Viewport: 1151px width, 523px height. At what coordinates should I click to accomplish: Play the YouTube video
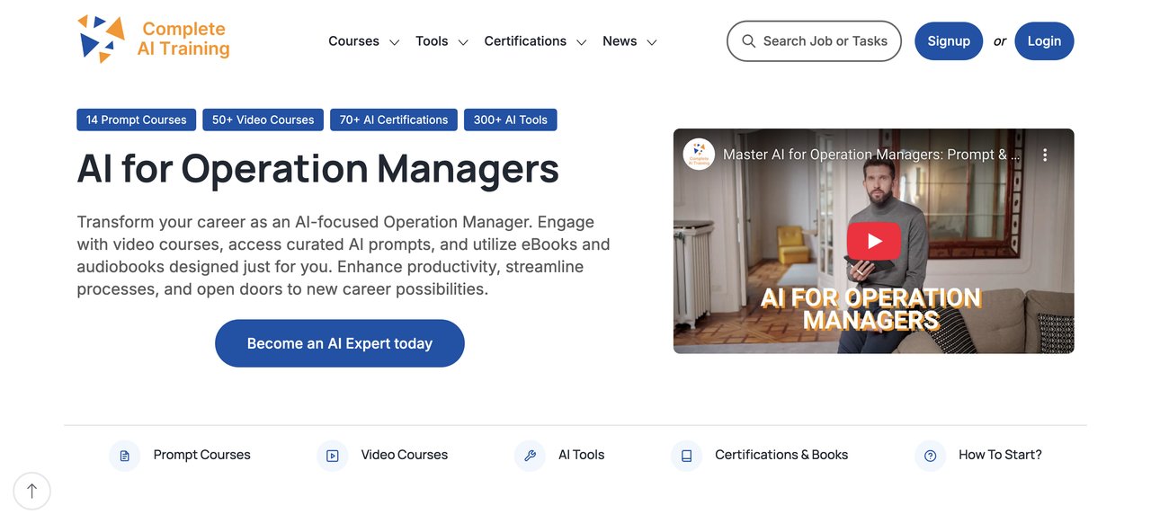(873, 241)
